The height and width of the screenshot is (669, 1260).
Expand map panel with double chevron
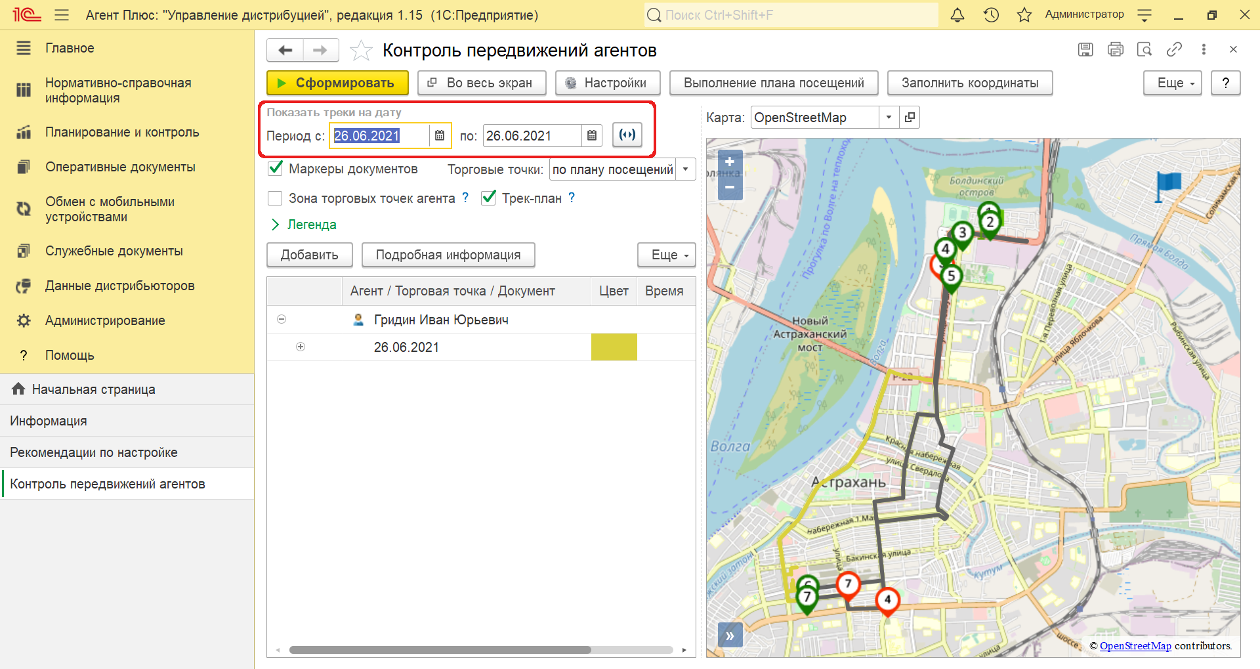(730, 636)
